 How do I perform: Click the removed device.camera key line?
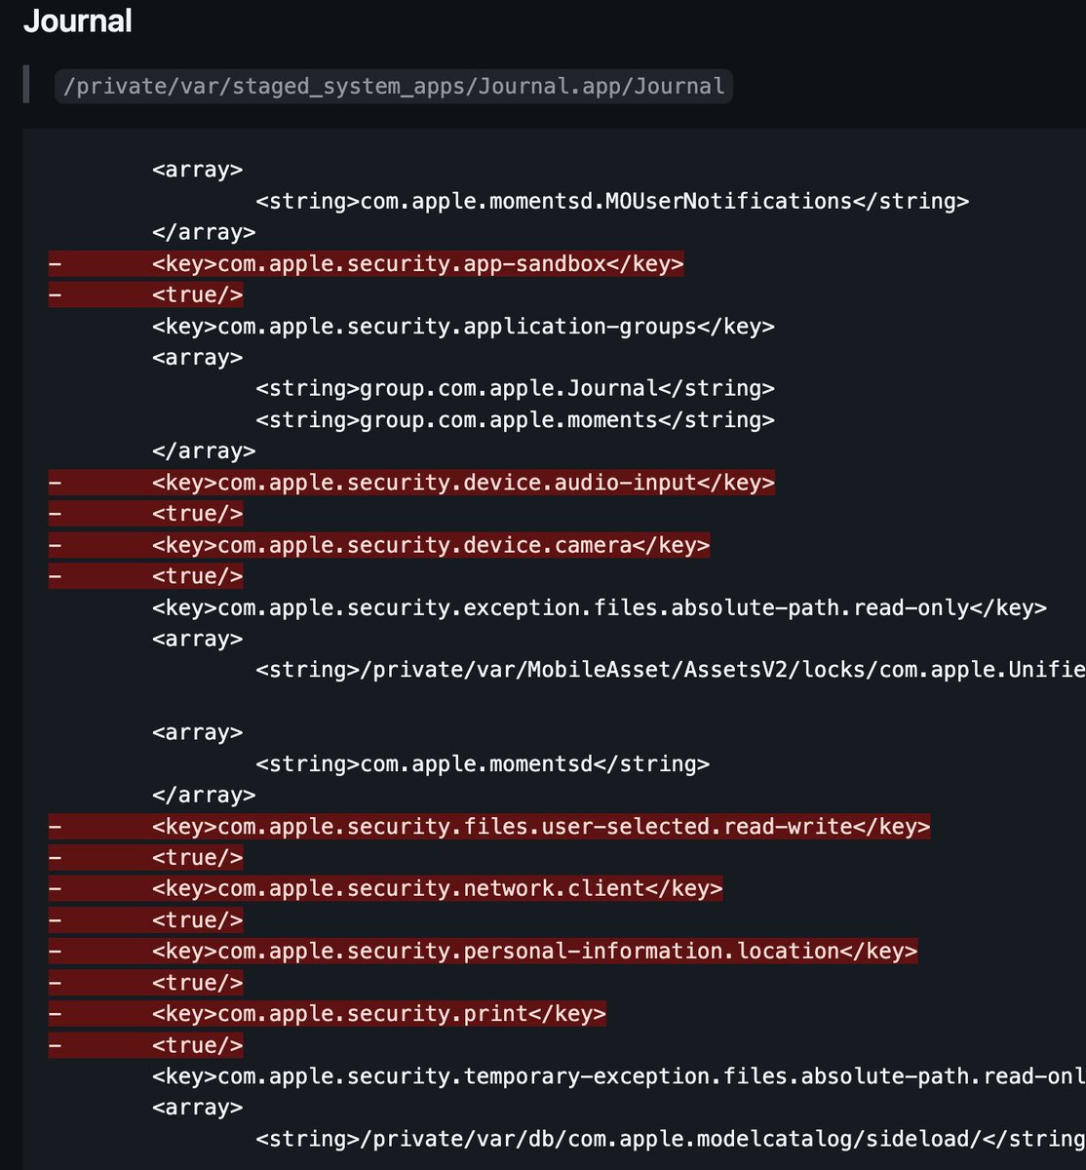click(x=431, y=545)
